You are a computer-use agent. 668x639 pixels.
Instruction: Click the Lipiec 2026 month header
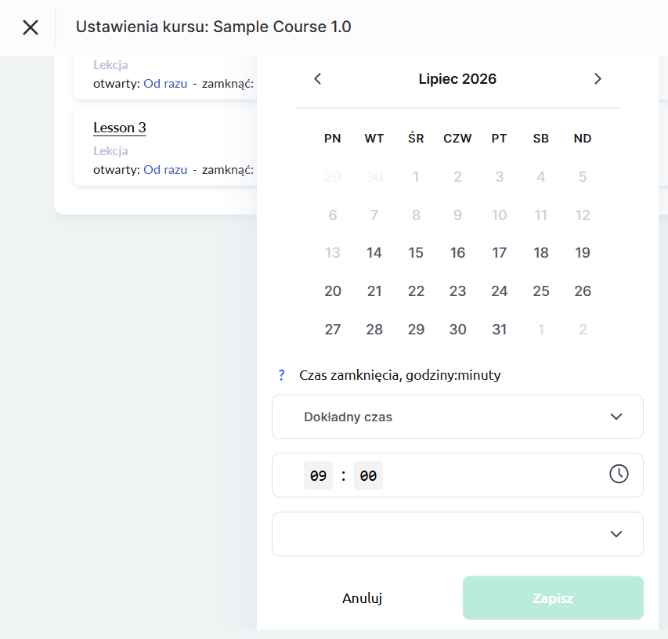(x=457, y=79)
